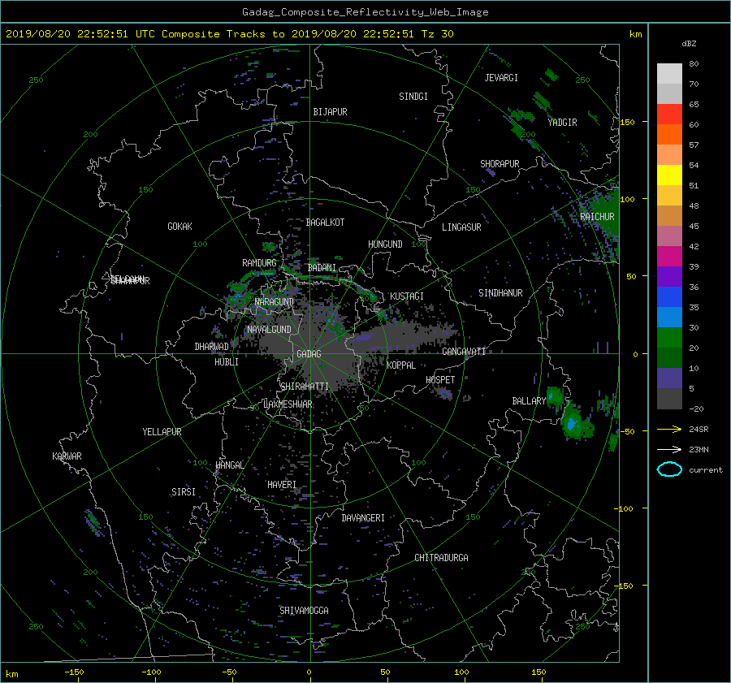
Task: Click the NAVALGUND label
Action: pos(269,330)
